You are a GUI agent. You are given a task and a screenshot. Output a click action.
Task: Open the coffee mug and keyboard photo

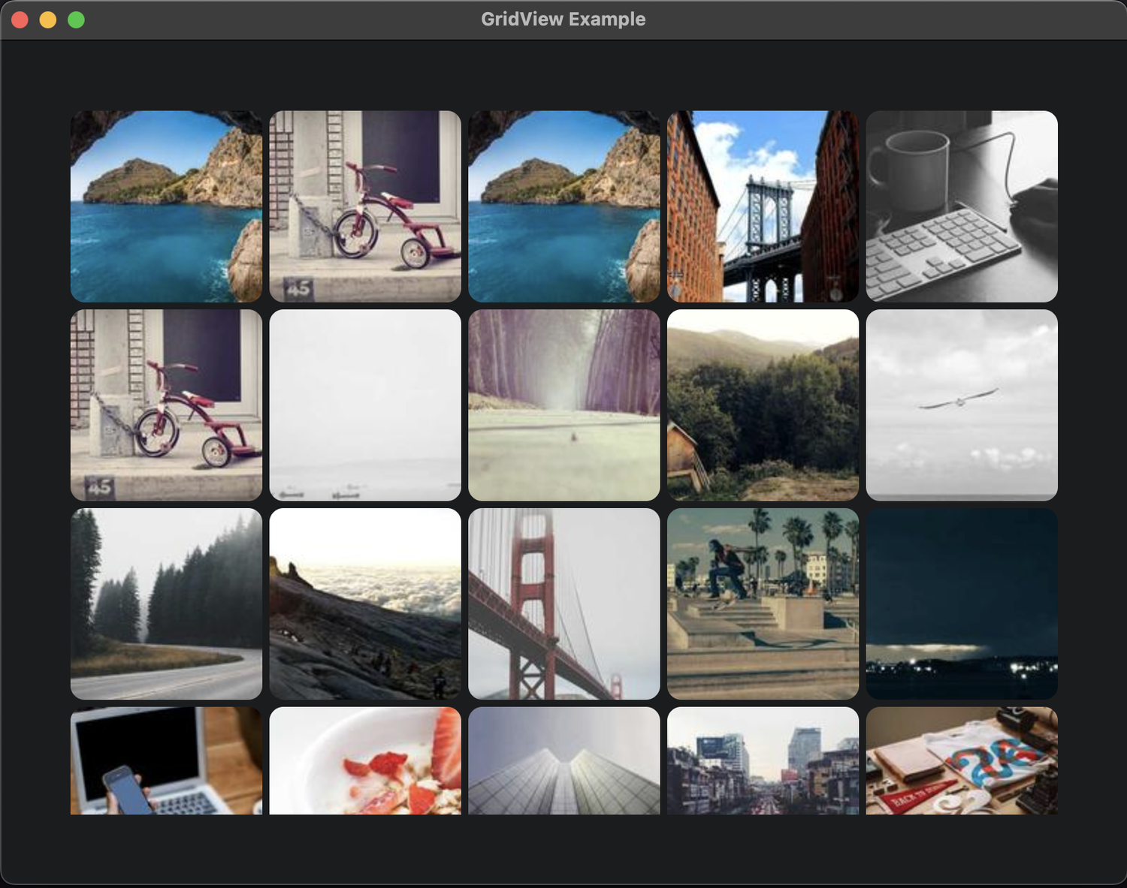962,206
